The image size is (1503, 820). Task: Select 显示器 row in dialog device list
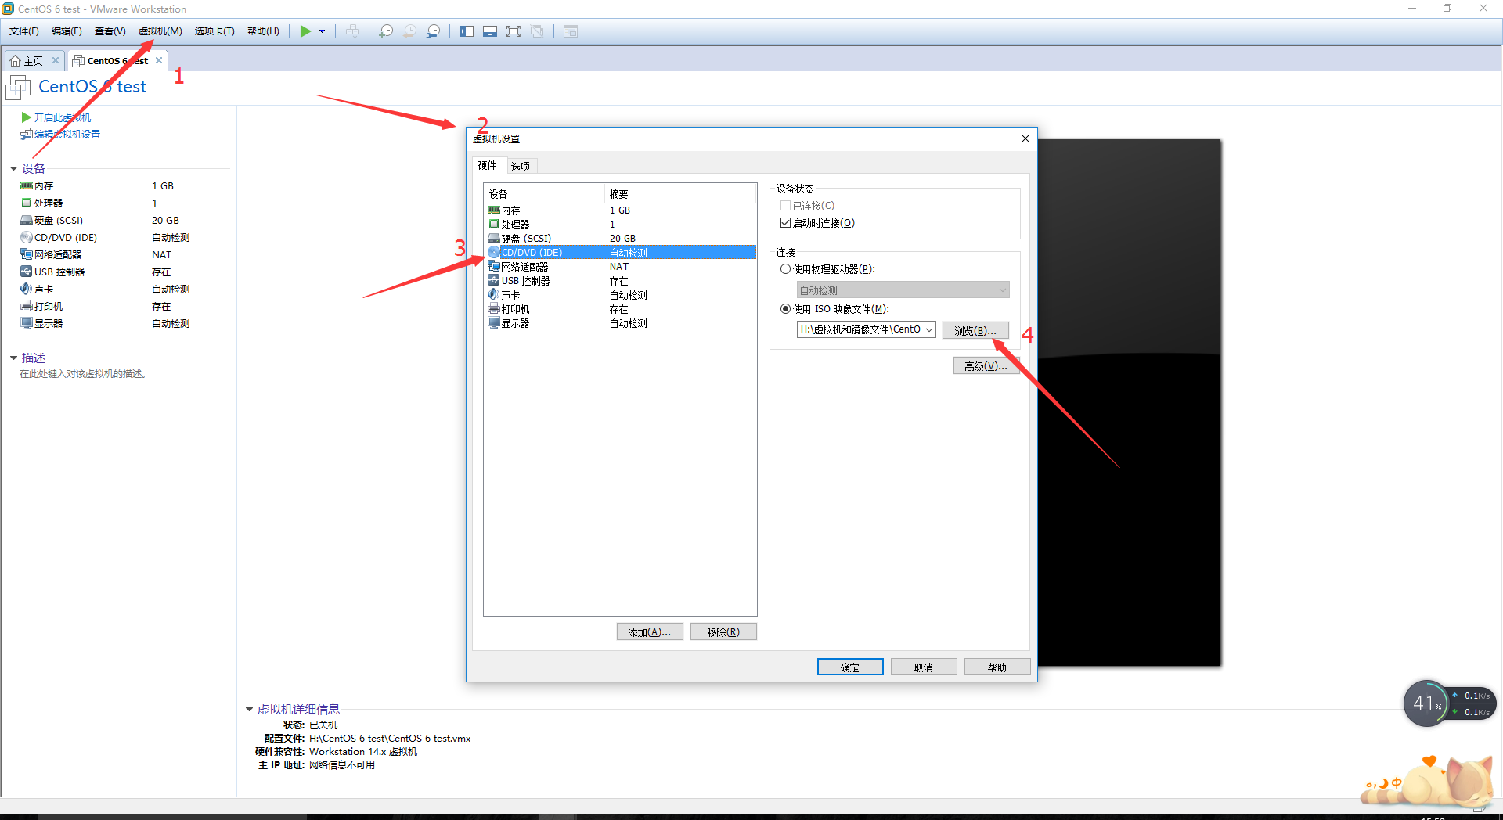(620, 323)
